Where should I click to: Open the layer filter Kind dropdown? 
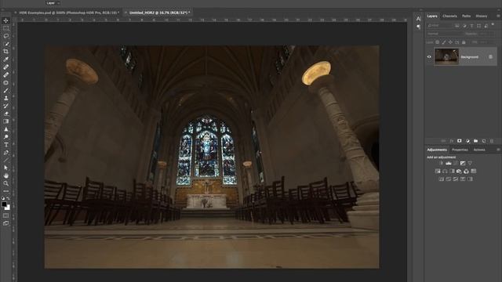point(439,26)
